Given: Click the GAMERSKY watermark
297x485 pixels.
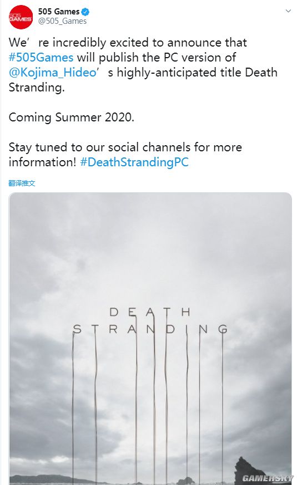Looking at the screenshot, I should (267, 478).
